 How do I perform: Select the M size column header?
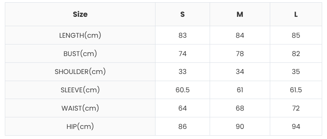240,14
